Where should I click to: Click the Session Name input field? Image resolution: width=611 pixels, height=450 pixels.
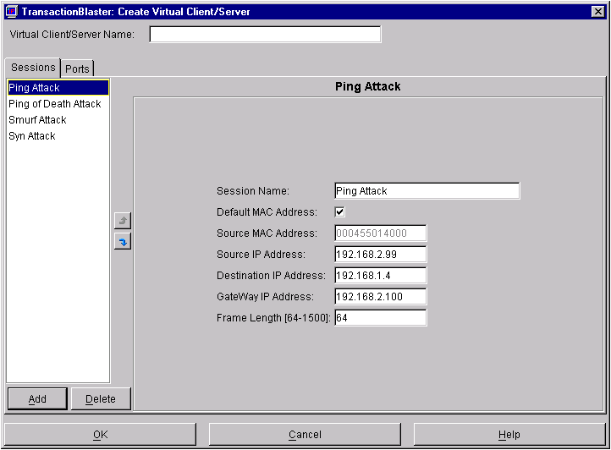(x=427, y=191)
